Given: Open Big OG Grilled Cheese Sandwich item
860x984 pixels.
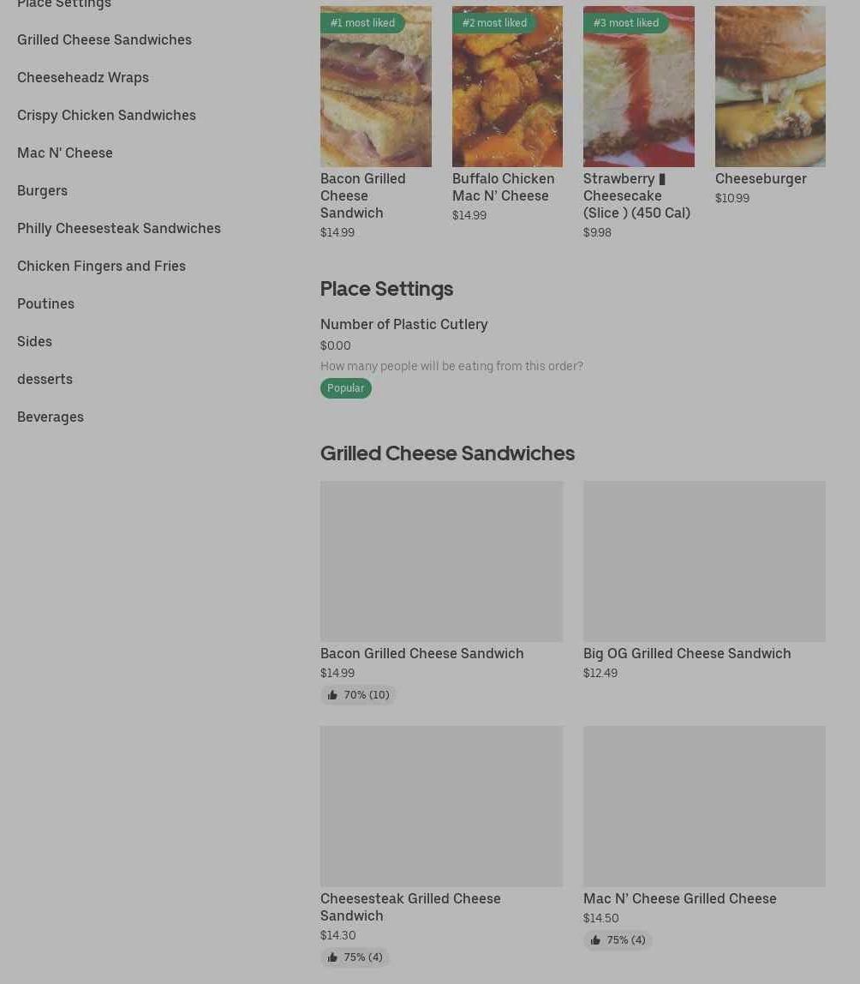Looking at the screenshot, I should point(687,653).
